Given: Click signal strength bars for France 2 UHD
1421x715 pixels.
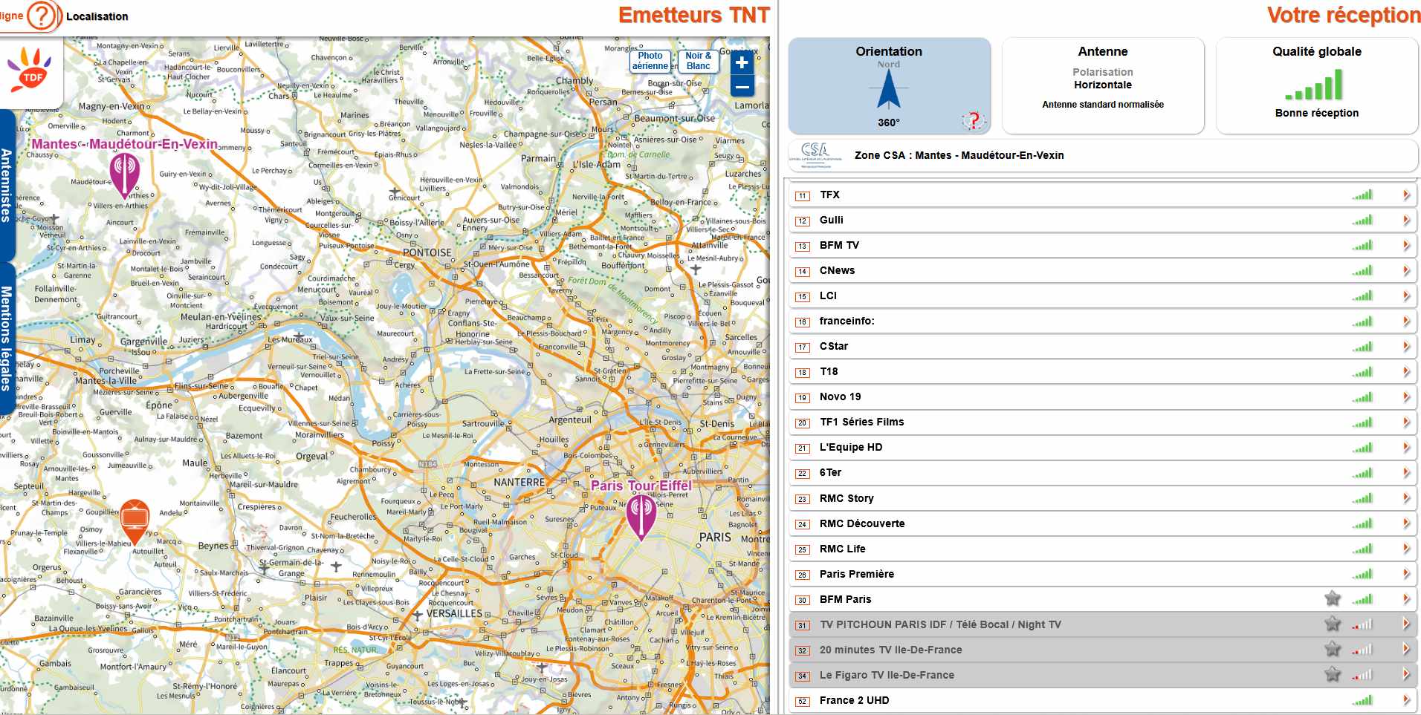Looking at the screenshot, I should click(1362, 700).
